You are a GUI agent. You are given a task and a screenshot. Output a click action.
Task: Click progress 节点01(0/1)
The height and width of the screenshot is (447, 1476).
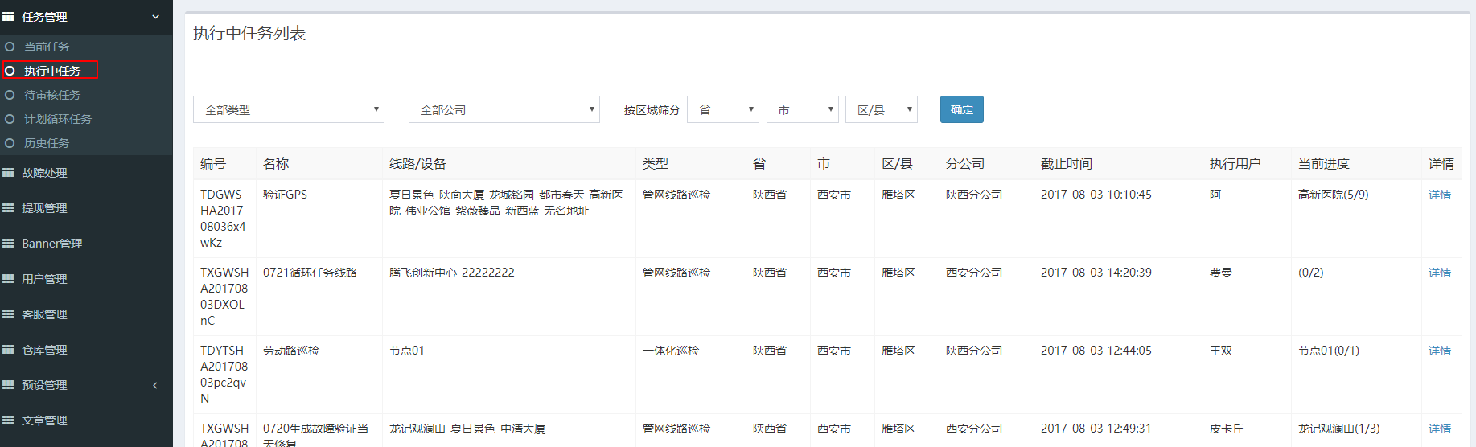(1329, 351)
